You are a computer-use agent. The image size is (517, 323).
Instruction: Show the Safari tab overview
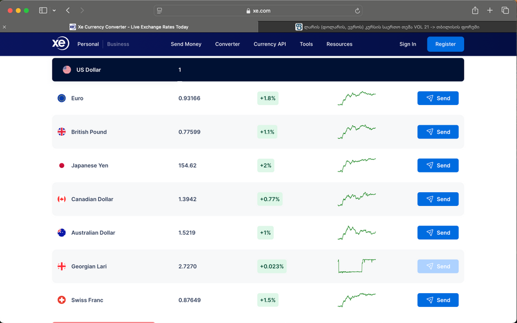(x=505, y=11)
